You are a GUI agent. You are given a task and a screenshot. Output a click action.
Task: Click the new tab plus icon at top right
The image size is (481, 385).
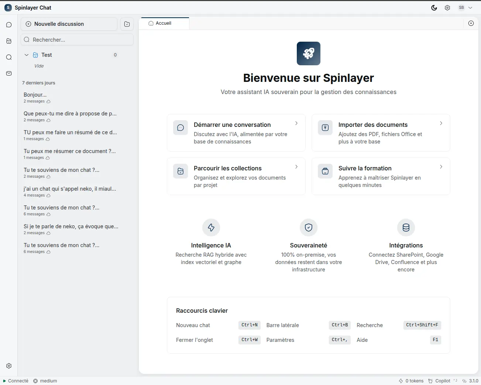pyautogui.click(x=471, y=23)
